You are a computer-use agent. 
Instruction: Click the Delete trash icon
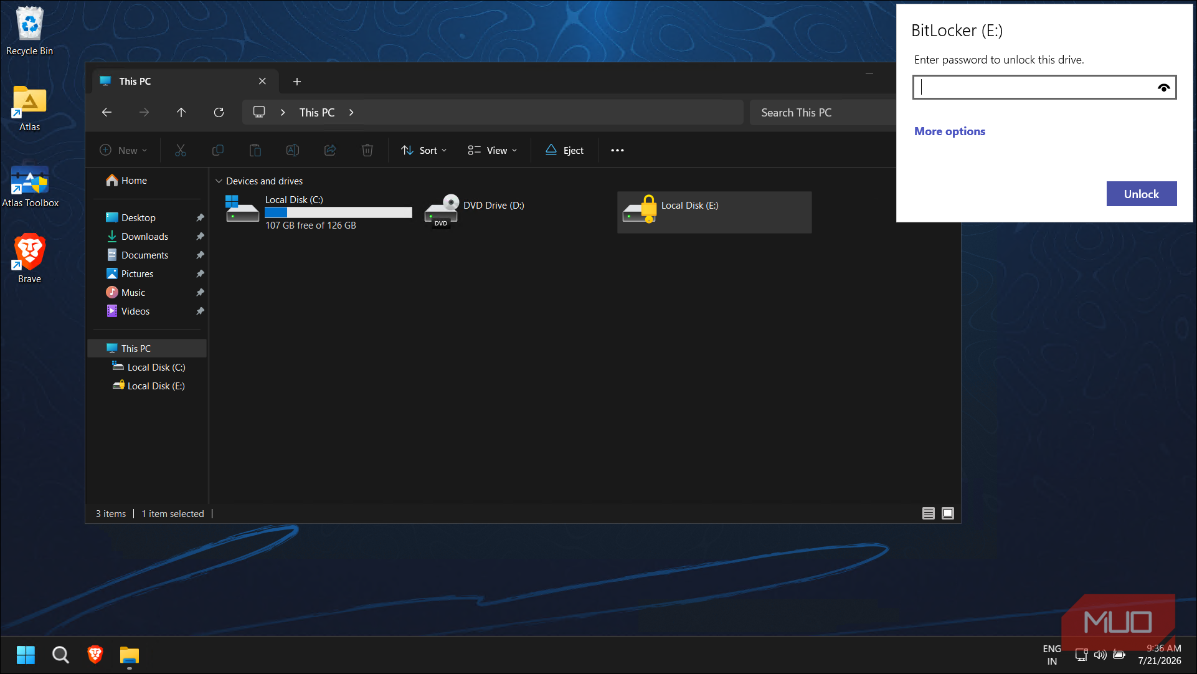367,150
